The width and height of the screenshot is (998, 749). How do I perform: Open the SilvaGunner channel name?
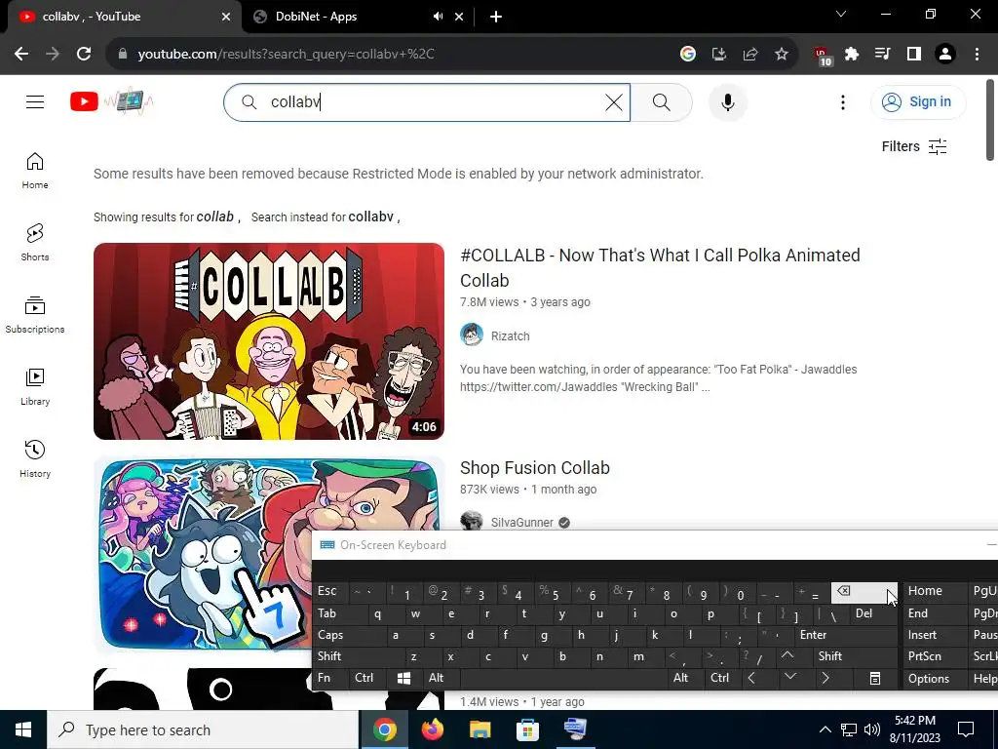point(522,523)
